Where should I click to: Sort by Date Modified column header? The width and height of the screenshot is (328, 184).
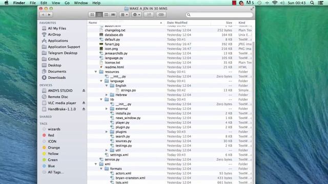(177, 22)
